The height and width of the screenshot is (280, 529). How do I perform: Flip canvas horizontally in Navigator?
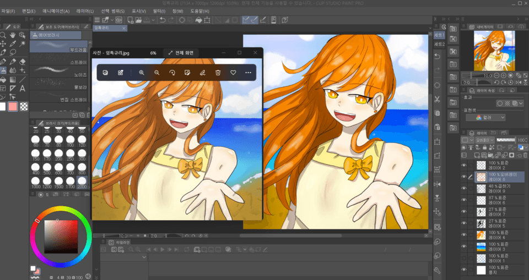pyautogui.click(x=519, y=83)
